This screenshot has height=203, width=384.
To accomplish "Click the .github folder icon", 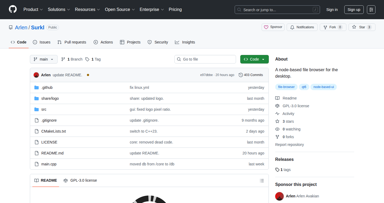I will click(x=37, y=87).
